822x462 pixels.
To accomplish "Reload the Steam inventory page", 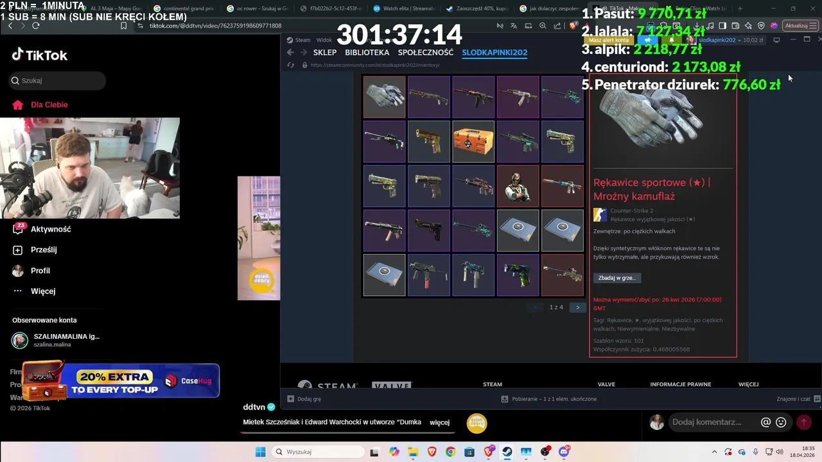I will coord(291,65).
